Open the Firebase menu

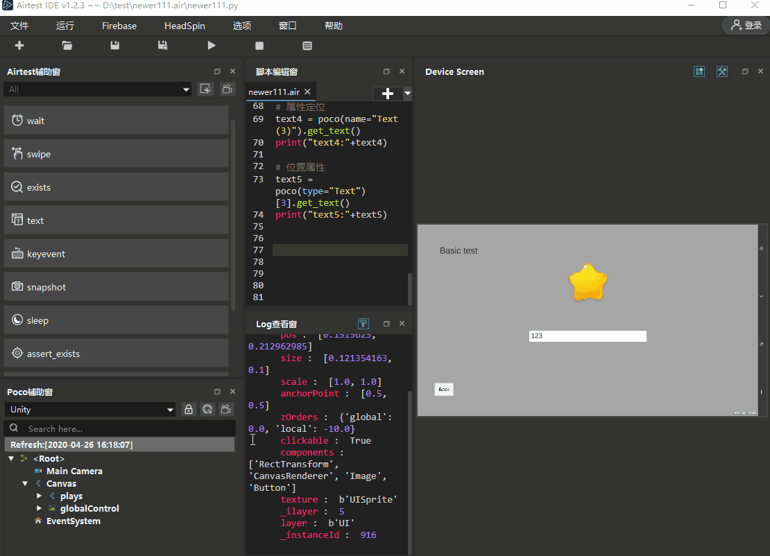[x=119, y=26]
